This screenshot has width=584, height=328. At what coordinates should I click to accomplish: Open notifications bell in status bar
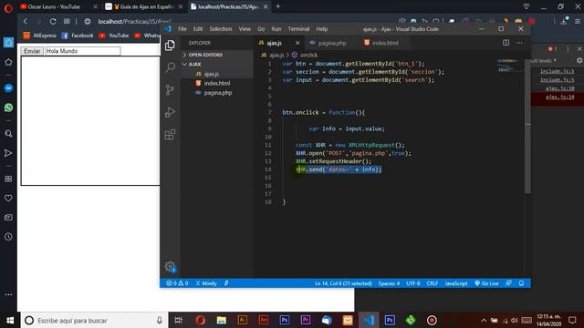point(521,283)
